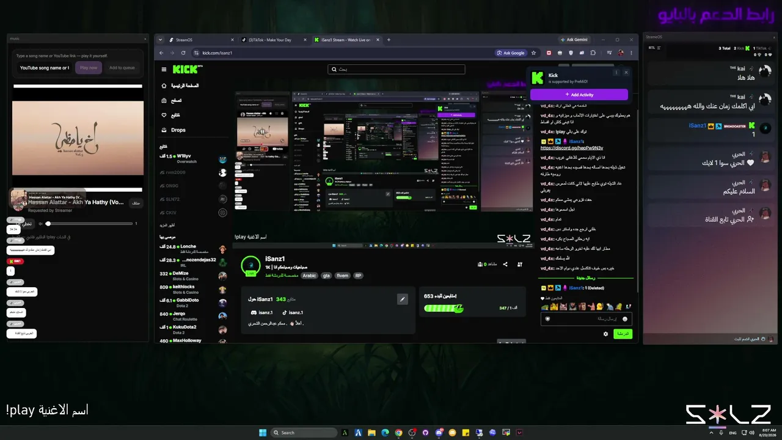Click the fivem stream tag
Screen dimensions: 782x440
(x=343, y=276)
